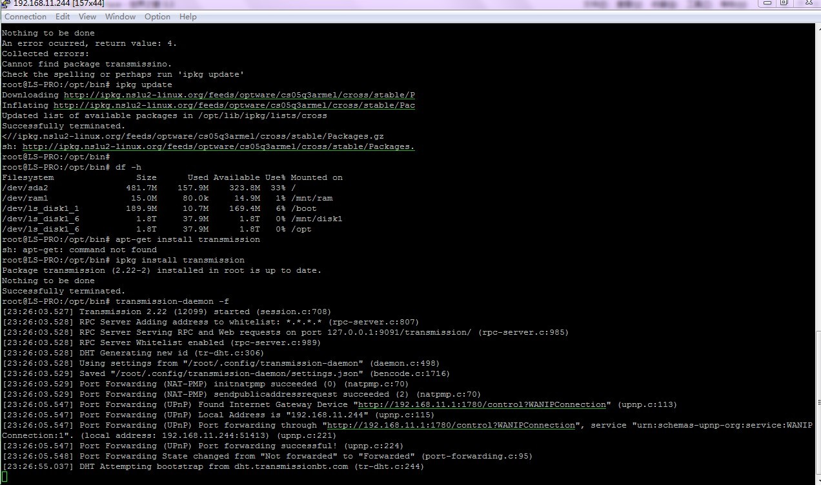This screenshot has height=485, width=821.
Task: Click 'DHT Generating new id' log line
Action: pos(134,353)
